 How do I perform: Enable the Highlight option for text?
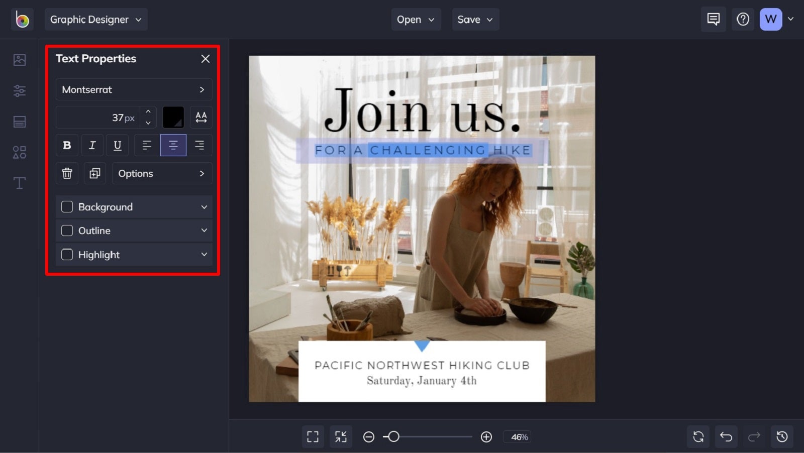(67, 255)
